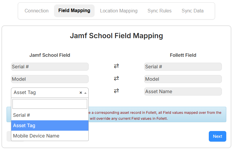Clear the Asset Tag selection with the x
The width and height of the screenshot is (234, 149).
click(81, 93)
